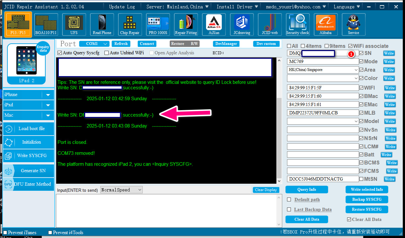Open the AiXun tool
The width and height of the screenshot is (405, 238).
[214, 24]
